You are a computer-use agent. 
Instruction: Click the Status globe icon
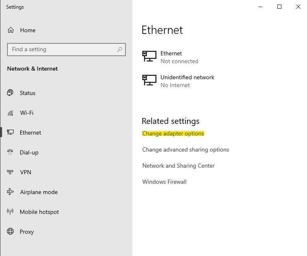(x=10, y=93)
